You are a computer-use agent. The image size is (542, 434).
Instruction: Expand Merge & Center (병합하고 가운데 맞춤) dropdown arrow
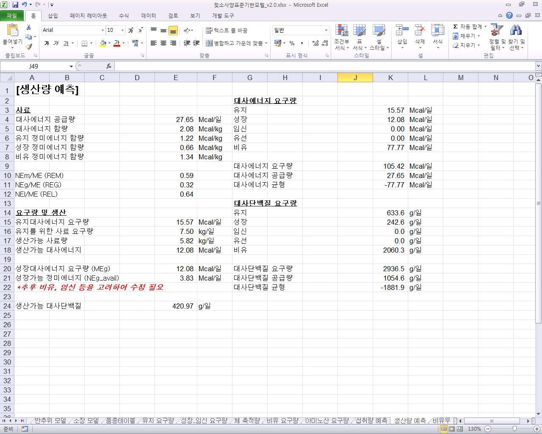(x=266, y=43)
